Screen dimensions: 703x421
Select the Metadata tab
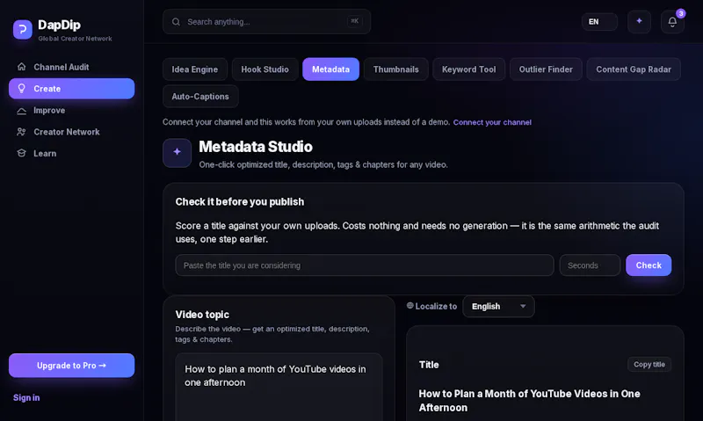point(330,69)
